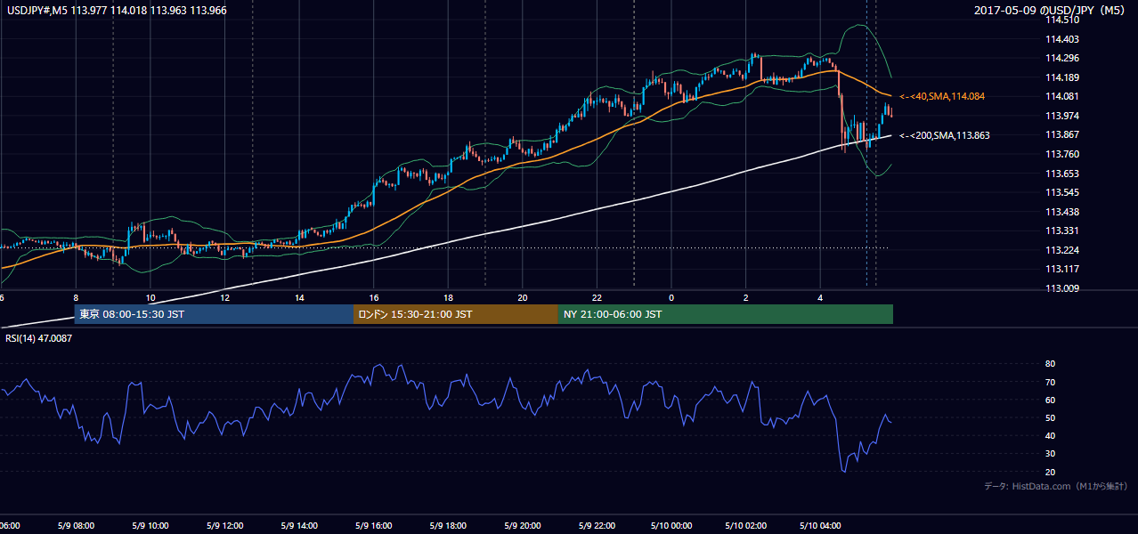Click price axis label 113.545
1138x534 pixels.
[1062, 192]
